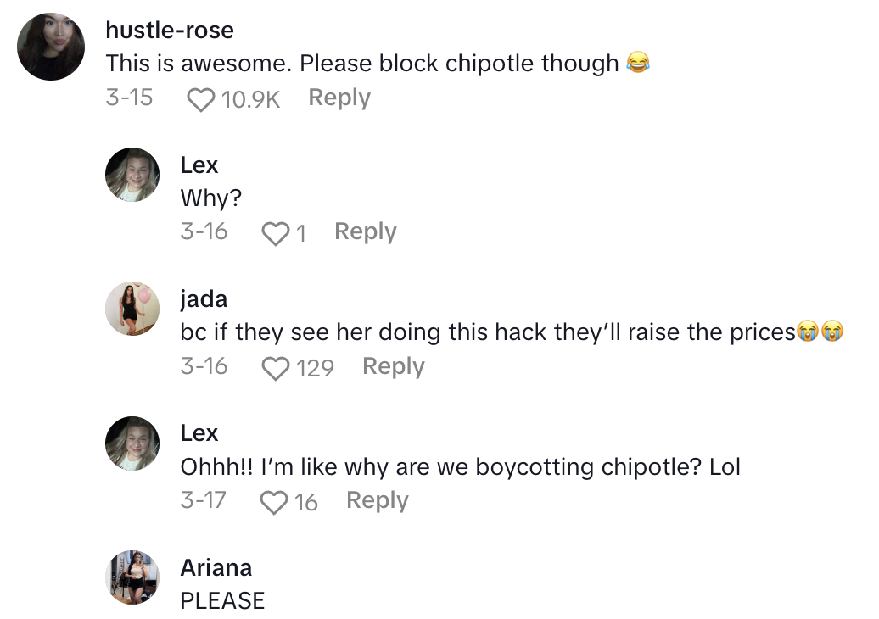Viewport: 879px width, 619px height.
Task: Click the 129 like count on jada's comment
Action: pyautogui.click(x=315, y=368)
